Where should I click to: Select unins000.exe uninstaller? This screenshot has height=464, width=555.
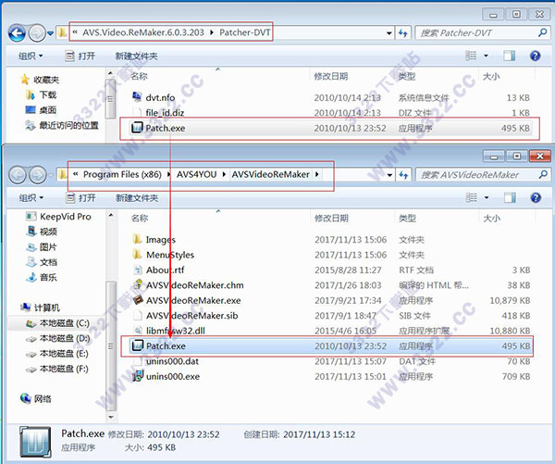pos(173,376)
